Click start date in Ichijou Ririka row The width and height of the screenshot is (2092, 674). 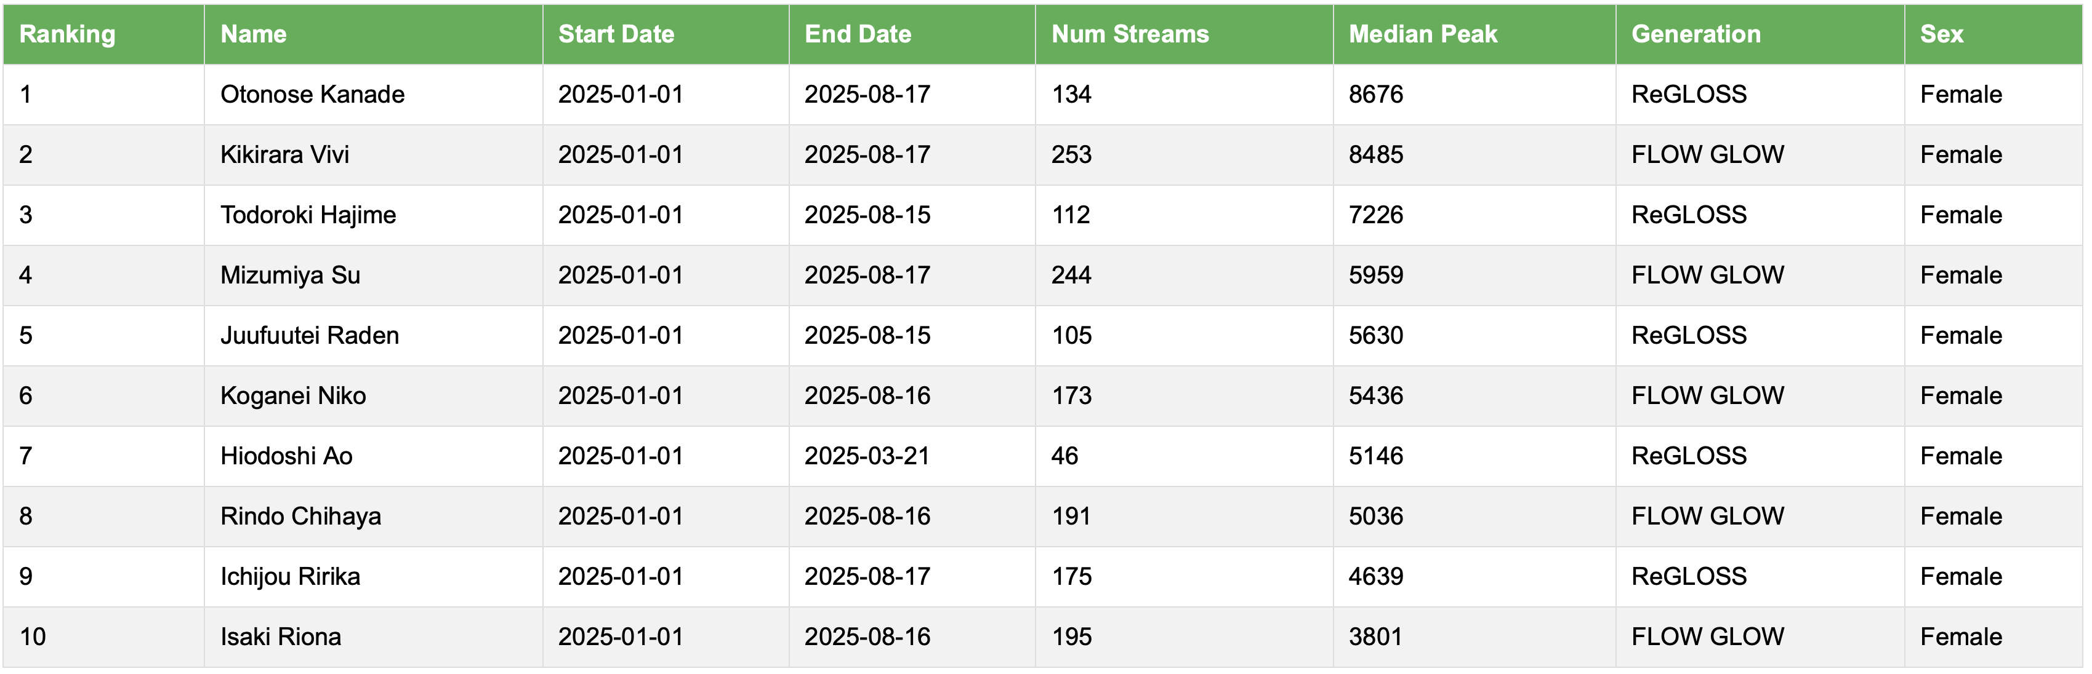tap(621, 577)
